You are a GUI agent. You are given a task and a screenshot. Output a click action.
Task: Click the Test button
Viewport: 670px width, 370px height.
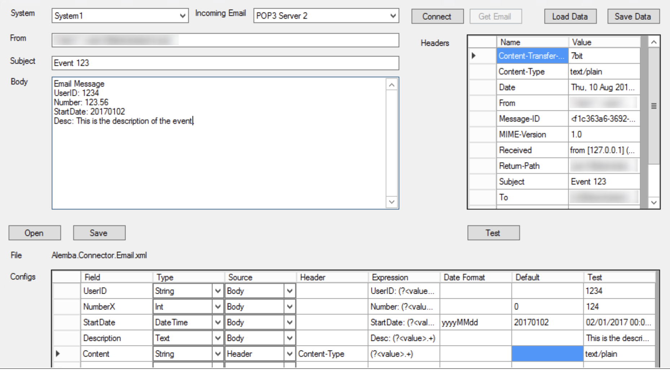click(493, 233)
